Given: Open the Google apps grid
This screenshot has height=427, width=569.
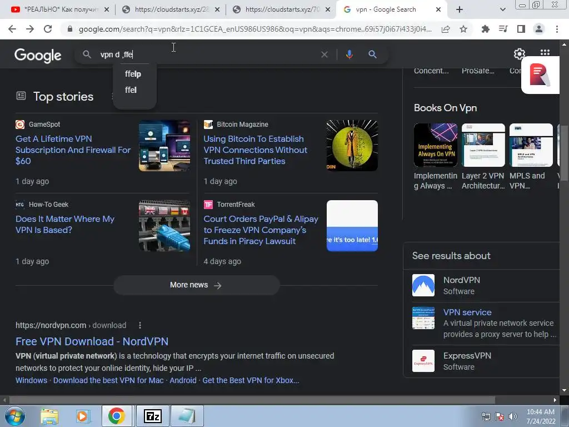Looking at the screenshot, I should click(545, 53).
